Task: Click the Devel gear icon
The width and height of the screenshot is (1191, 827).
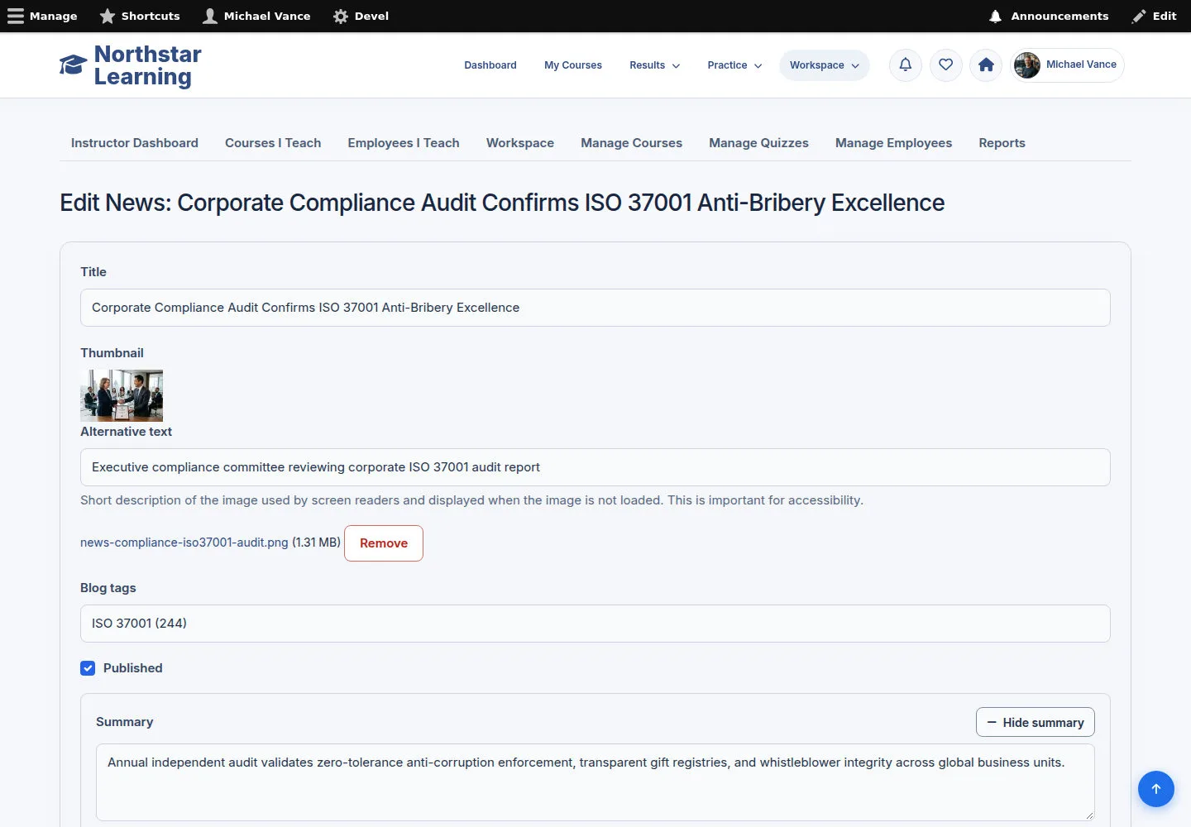Action: point(341,17)
